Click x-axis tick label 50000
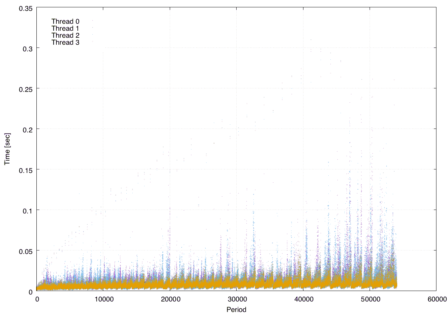 [x=370, y=299]
